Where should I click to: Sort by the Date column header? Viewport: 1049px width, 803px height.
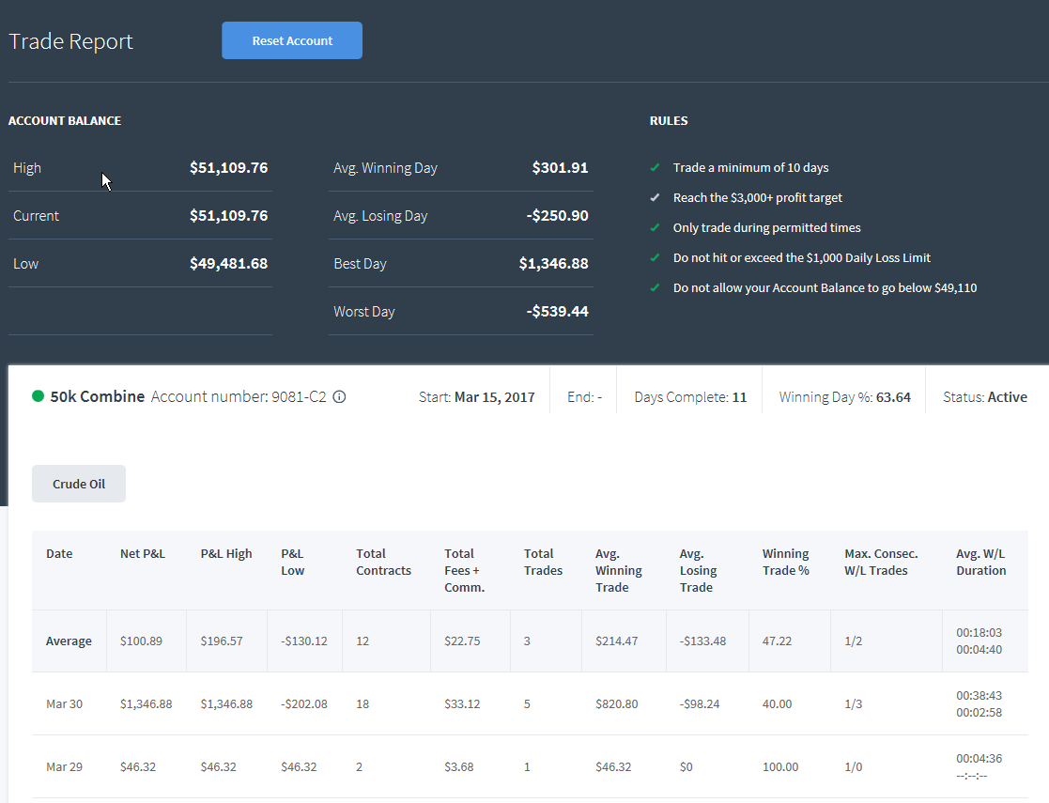[x=59, y=553]
